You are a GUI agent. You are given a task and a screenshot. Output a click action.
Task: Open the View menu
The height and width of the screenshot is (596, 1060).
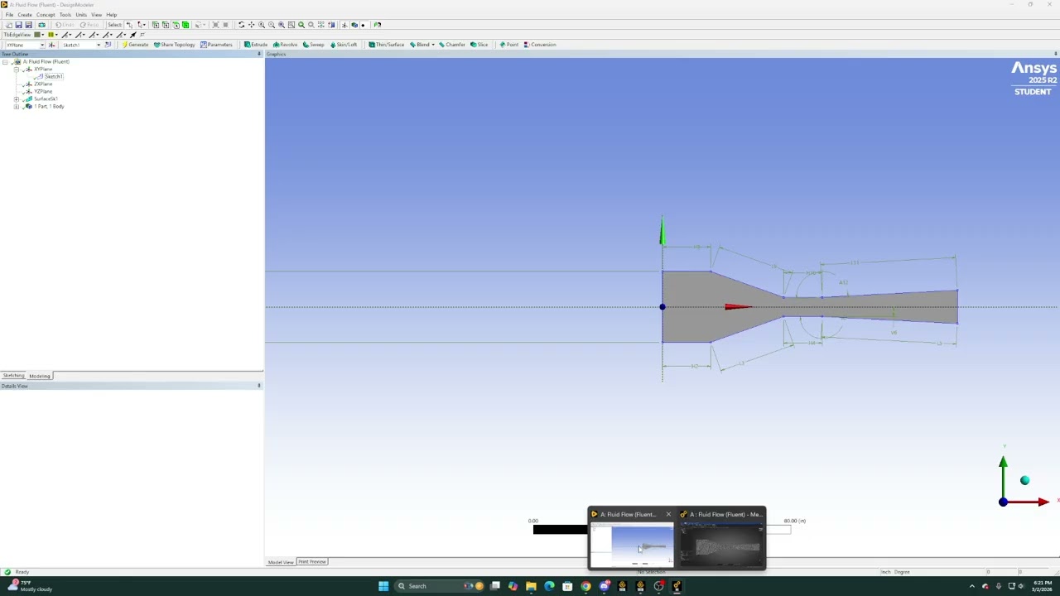click(x=97, y=15)
